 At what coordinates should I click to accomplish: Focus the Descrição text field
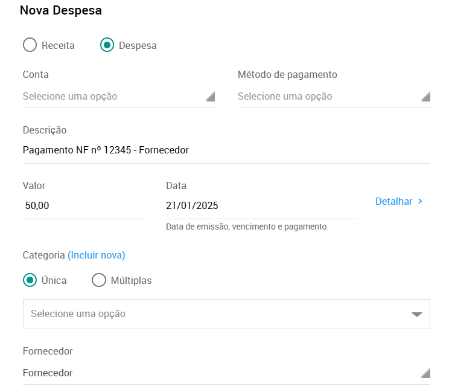click(x=226, y=150)
